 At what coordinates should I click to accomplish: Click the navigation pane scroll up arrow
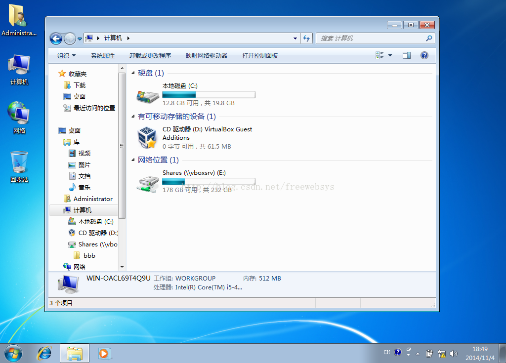[x=122, y=68]
